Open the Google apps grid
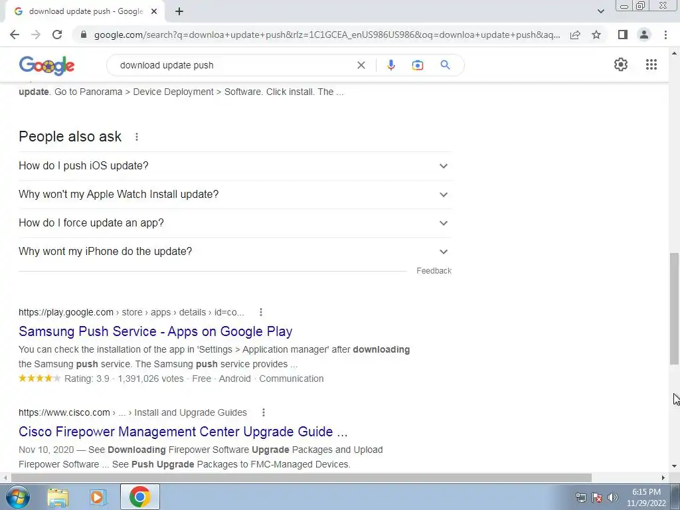The image size is (680, 510). coord(651,64)
